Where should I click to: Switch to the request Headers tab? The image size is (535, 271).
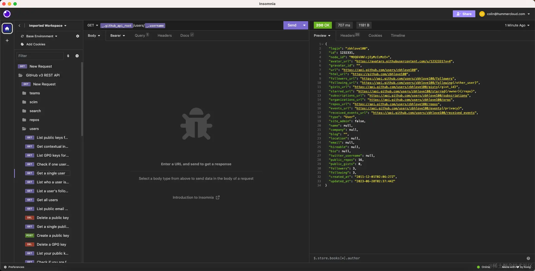pyautogui.click(x=165, y=36)
